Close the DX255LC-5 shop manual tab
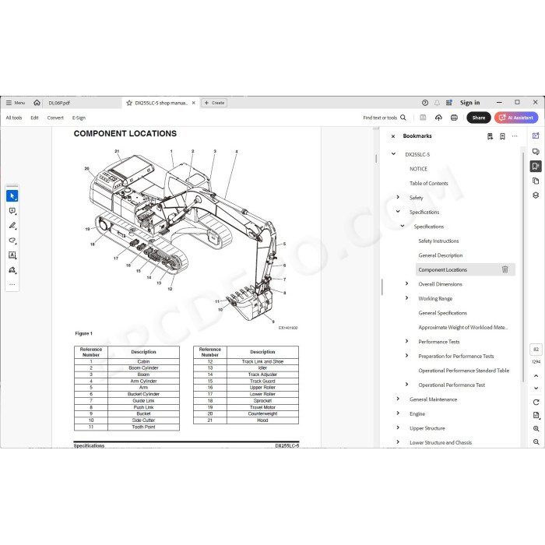Image resolution: width=545 pixels, height=545 pixels. pos(194,103)
